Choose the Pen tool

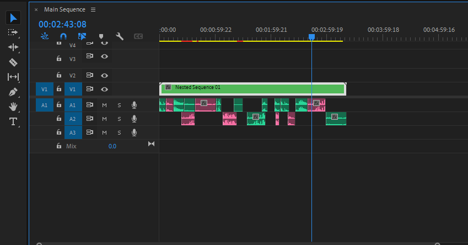click(x=13, y=92)
